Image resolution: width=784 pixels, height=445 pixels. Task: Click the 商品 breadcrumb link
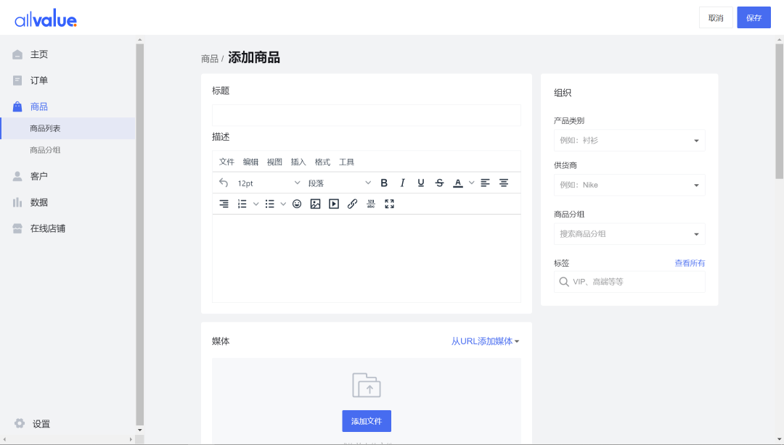[x=210, y=59]
